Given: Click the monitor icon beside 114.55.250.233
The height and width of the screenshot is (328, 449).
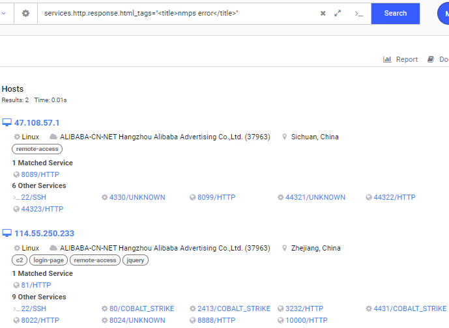Looking at the screenshot, I should click(x=7, y=233).
